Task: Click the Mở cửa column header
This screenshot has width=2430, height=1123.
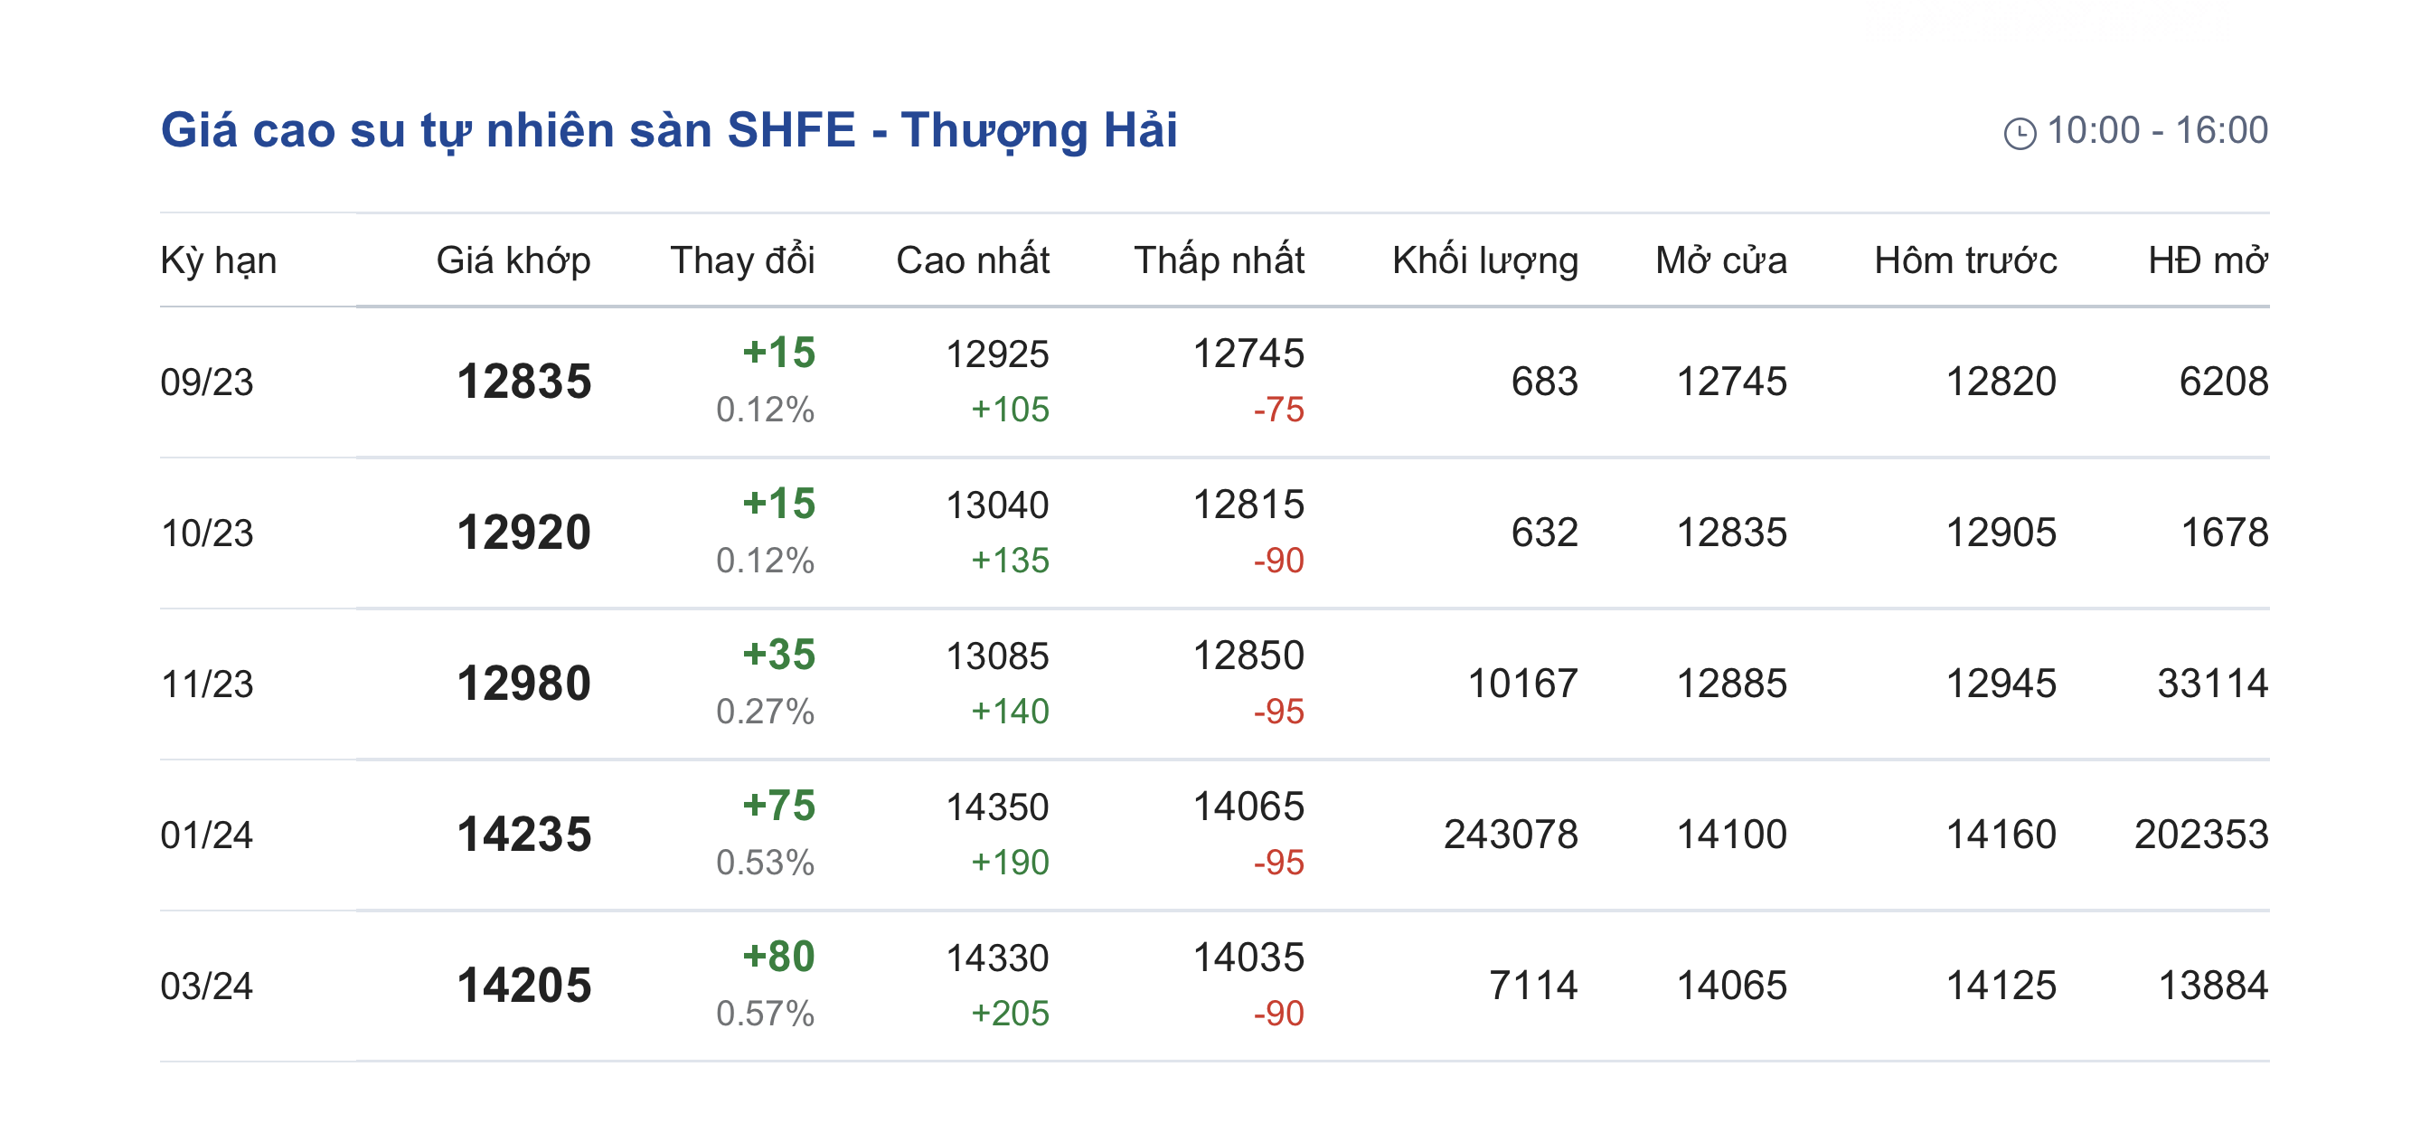Action: [1720, 260]
